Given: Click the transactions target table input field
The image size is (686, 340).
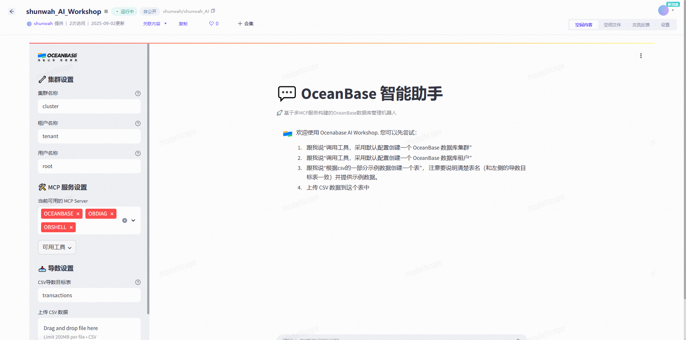Looking at the screenshot, I should tap(89, 295).
